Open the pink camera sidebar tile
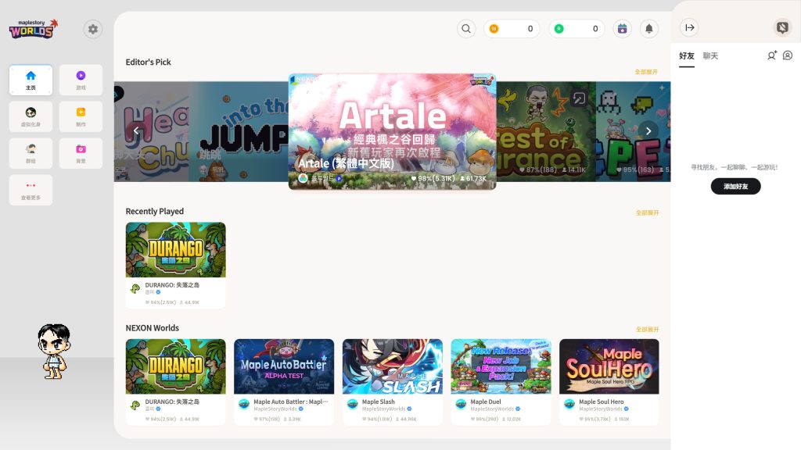This screenshot has height=450, width=801. [x=81, y=154]
